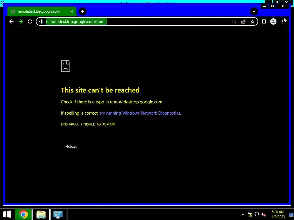The height and width of the screenshot is (220, 294).
Task: Bookmark this page with the star
Action: pyautogui.click(x=253, y=21)
